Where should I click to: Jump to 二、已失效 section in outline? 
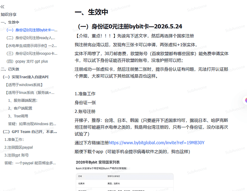(10, 69)
